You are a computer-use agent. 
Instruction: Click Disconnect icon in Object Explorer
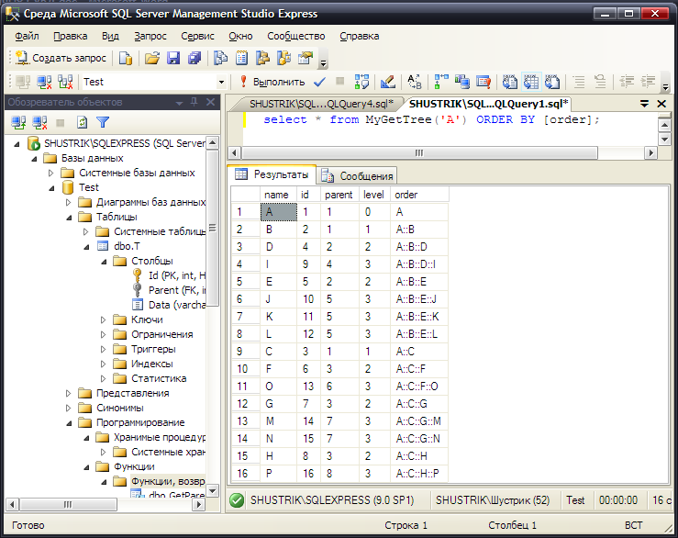[x=39, y=123]
